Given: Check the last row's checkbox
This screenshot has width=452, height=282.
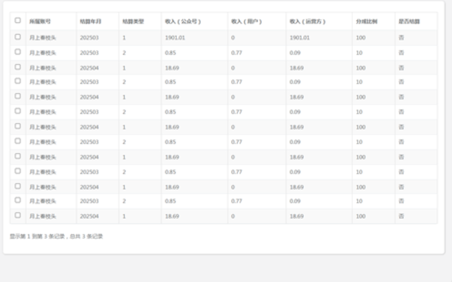Looking at the screenshot, I should point(18,215).
